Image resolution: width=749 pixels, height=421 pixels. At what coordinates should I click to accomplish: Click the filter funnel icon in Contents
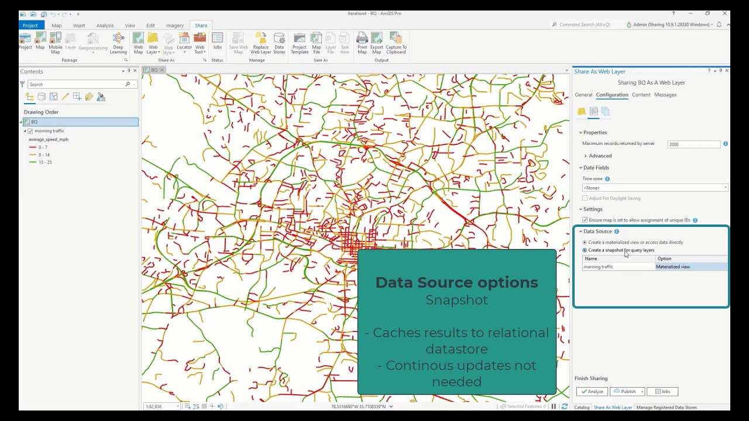click(23, 84)
